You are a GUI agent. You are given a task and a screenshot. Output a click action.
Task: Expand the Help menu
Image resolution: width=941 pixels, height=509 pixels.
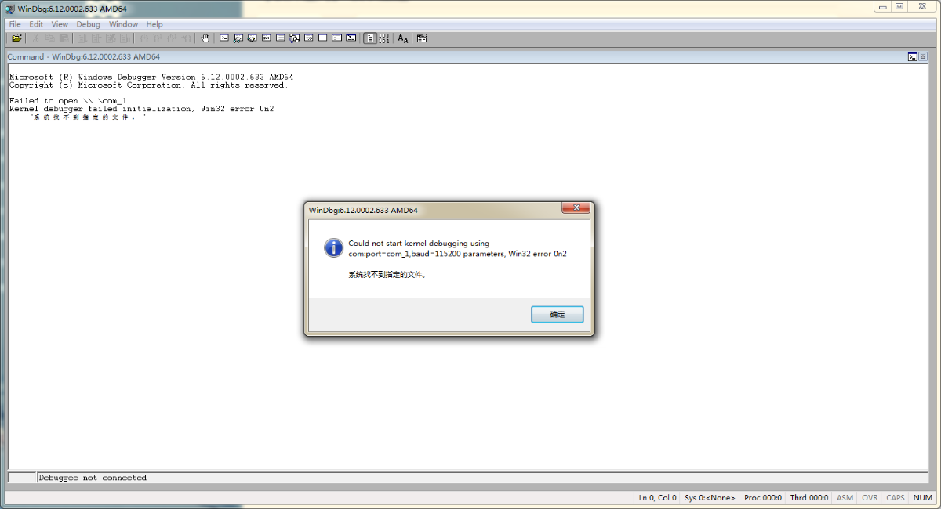pyautogui.click(x=154, y=24)
